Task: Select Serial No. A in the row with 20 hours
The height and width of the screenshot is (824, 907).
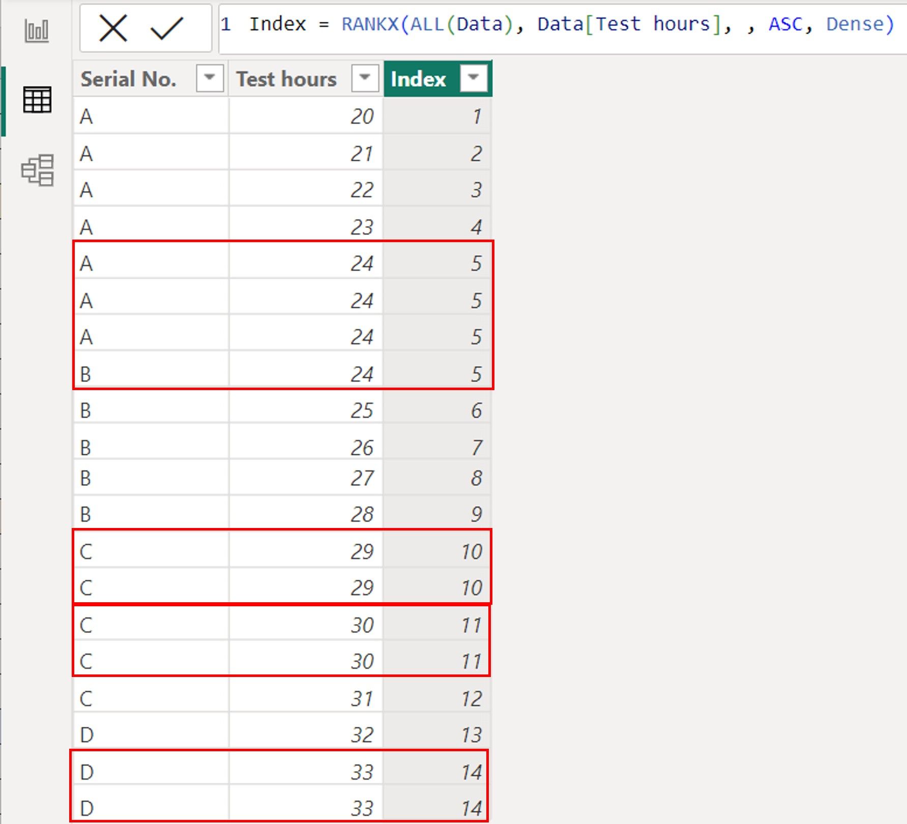Action: (151, 116)
